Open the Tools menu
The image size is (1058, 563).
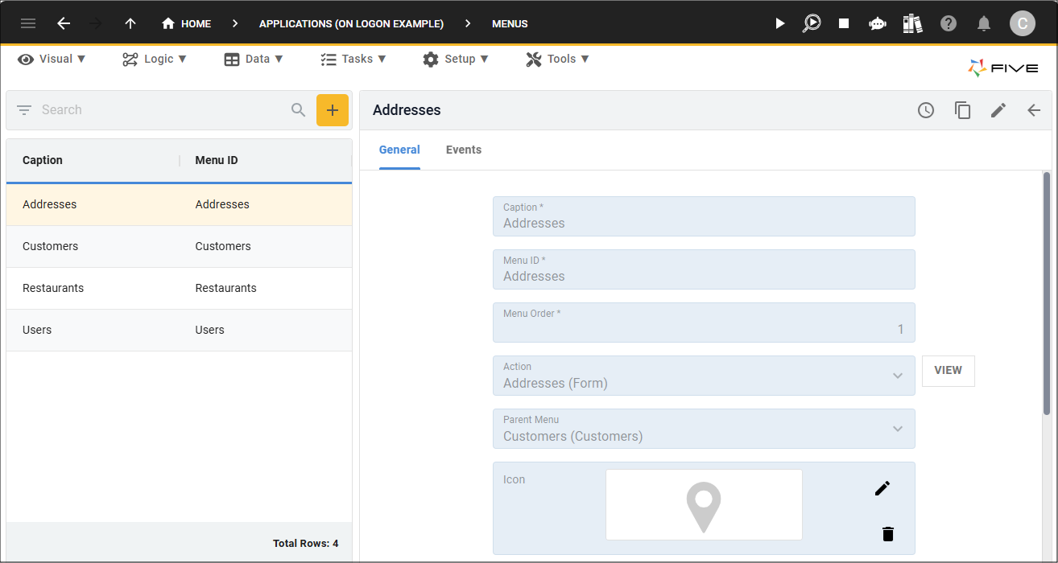click(x=558, y=59)
